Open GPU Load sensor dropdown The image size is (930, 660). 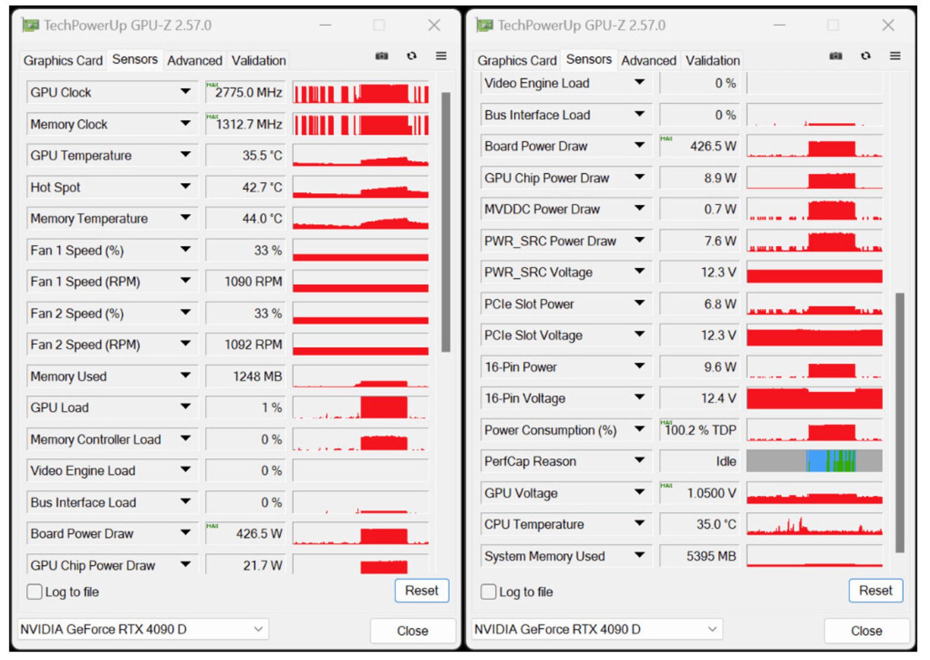(x=186, y=407)
